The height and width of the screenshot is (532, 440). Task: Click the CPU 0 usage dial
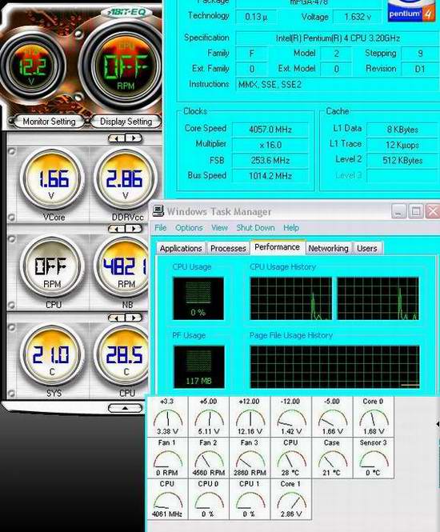pyautogui.click(x=209, y=499)
